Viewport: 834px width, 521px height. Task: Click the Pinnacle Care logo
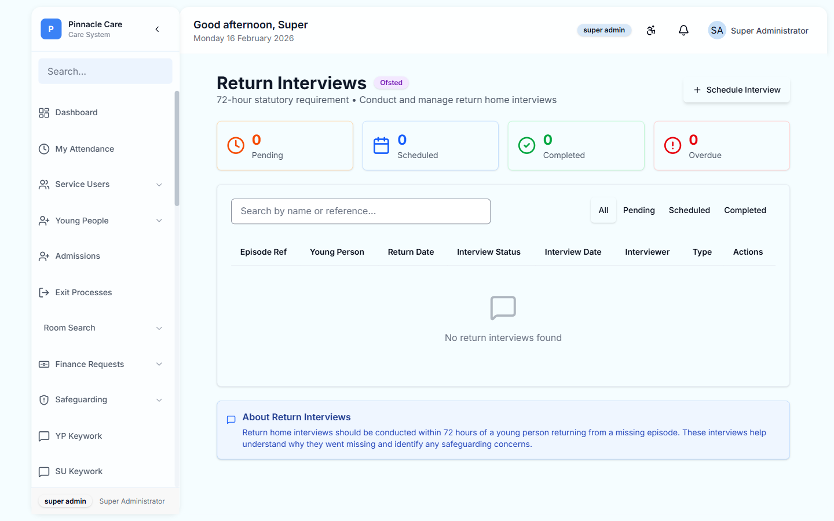point(51,28)
